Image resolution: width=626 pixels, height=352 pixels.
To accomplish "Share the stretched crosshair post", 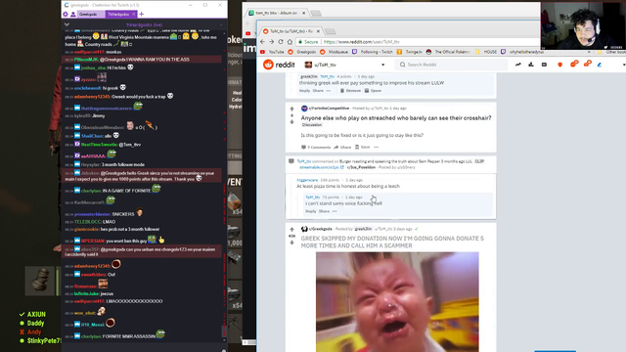I will (342, 148).
